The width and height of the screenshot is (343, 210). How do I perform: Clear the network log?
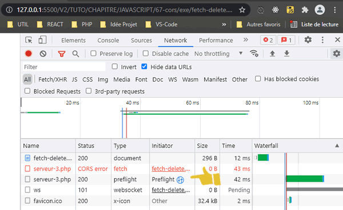43,54
